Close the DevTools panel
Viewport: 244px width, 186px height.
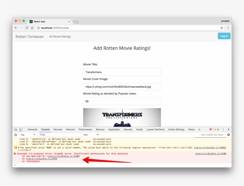point(229,129)
